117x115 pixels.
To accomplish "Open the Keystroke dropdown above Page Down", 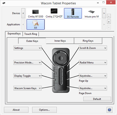I will tap(93, 88).
